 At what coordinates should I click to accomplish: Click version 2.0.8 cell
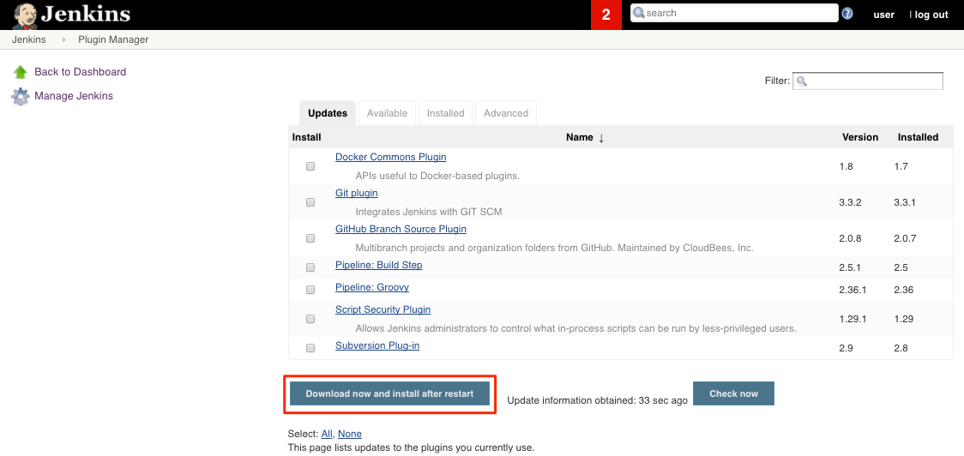pos(850,237)
